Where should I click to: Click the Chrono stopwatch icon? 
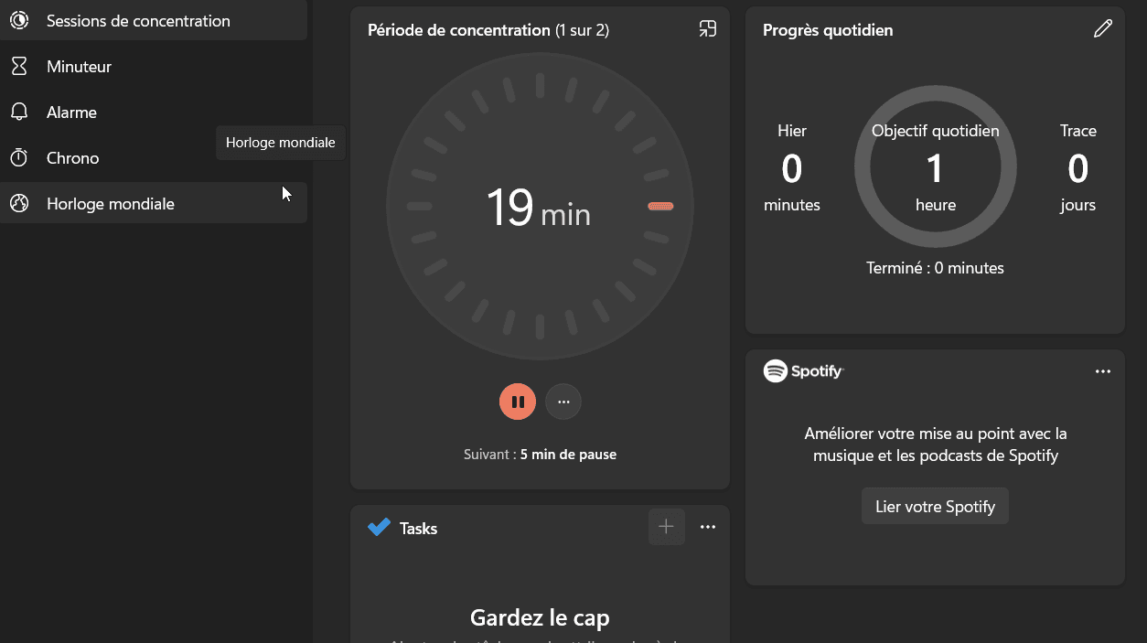click(19, 157)
